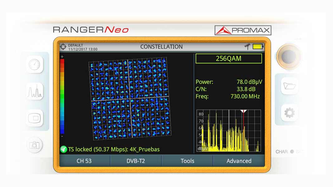Screen dimensions: 333x187
Task: Open settings with the gear button
Action: click(x=289, y=113)
